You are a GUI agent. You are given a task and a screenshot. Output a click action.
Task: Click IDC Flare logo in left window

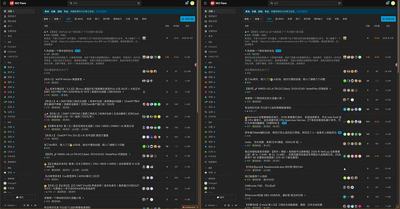[18, 3]
